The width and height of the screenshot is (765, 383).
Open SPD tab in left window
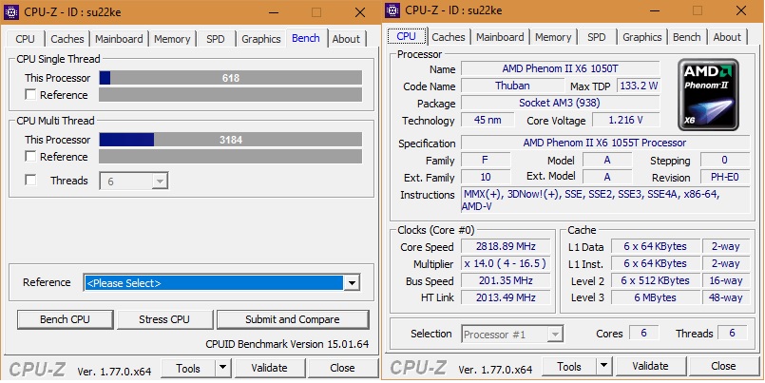click(x=216, y=39)
